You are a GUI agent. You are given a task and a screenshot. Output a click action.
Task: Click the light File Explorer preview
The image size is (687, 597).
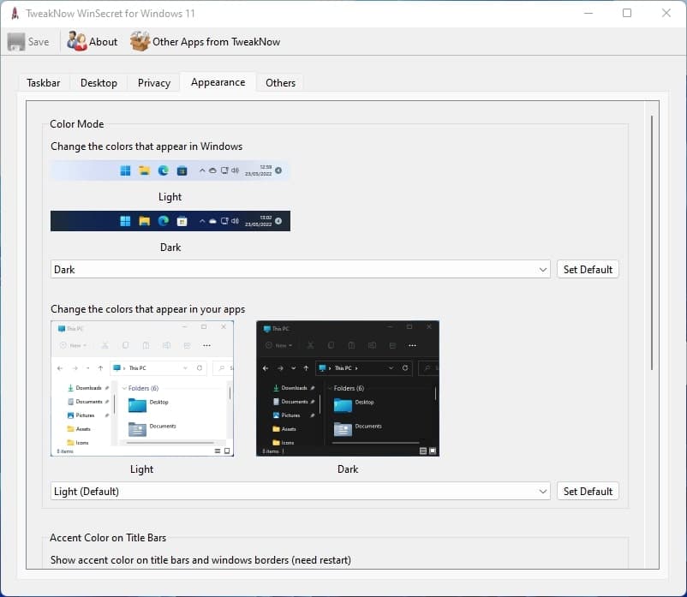142,389
